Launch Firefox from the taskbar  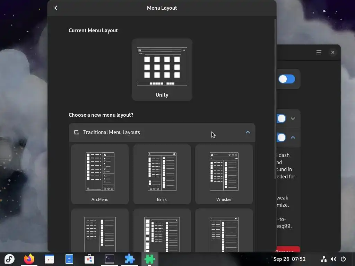pos(29,259)
